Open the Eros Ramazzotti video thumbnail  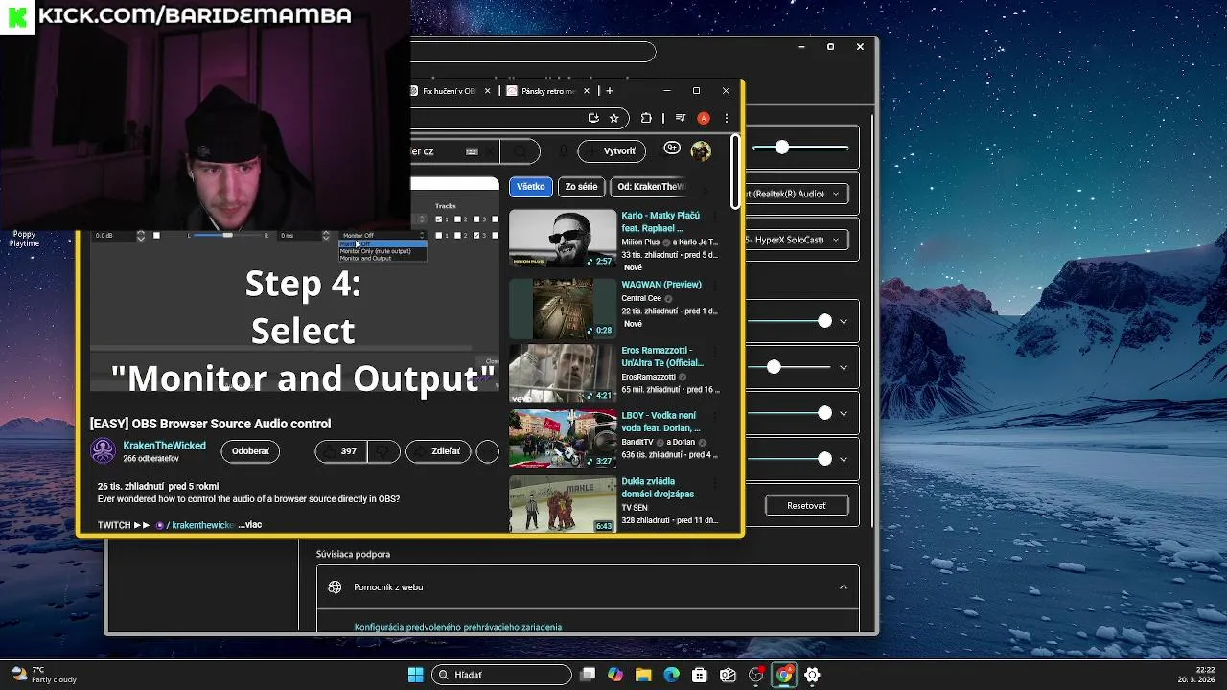click(x=563, y=373)
